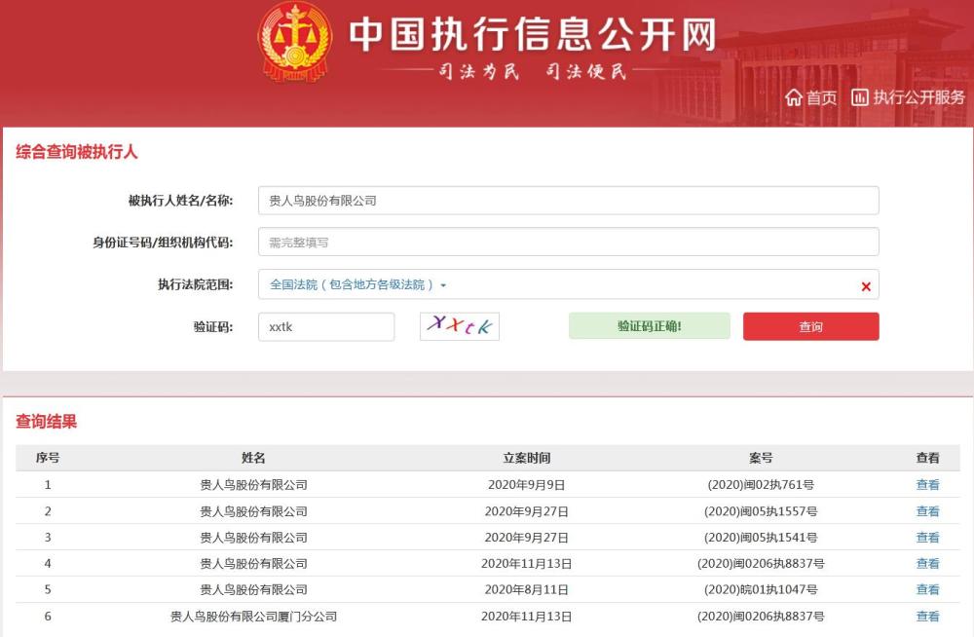Click the 姓名 column header
The width and height of the screenshot is (974, 637).
click(253, 458)
